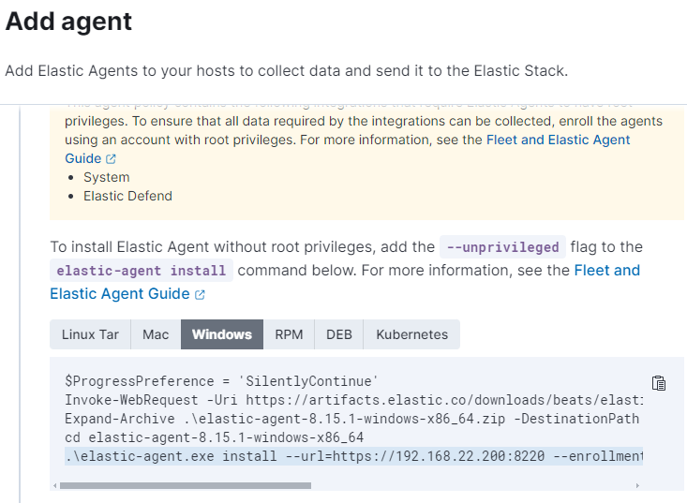687x503 pixels.
Task: Switch to the Linux Tar tab
Action: pos(90,334)
